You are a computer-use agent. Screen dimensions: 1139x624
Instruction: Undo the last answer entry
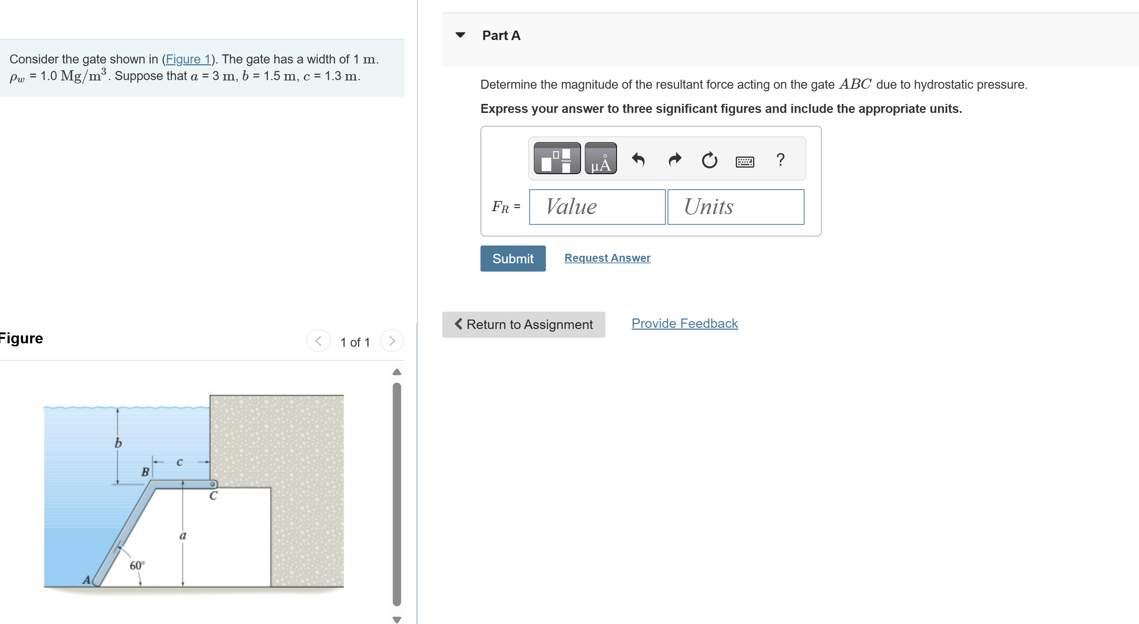tap(638, 160)
